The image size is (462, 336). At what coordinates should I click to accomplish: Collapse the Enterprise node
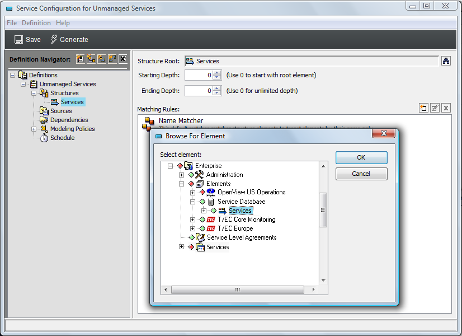170,166
